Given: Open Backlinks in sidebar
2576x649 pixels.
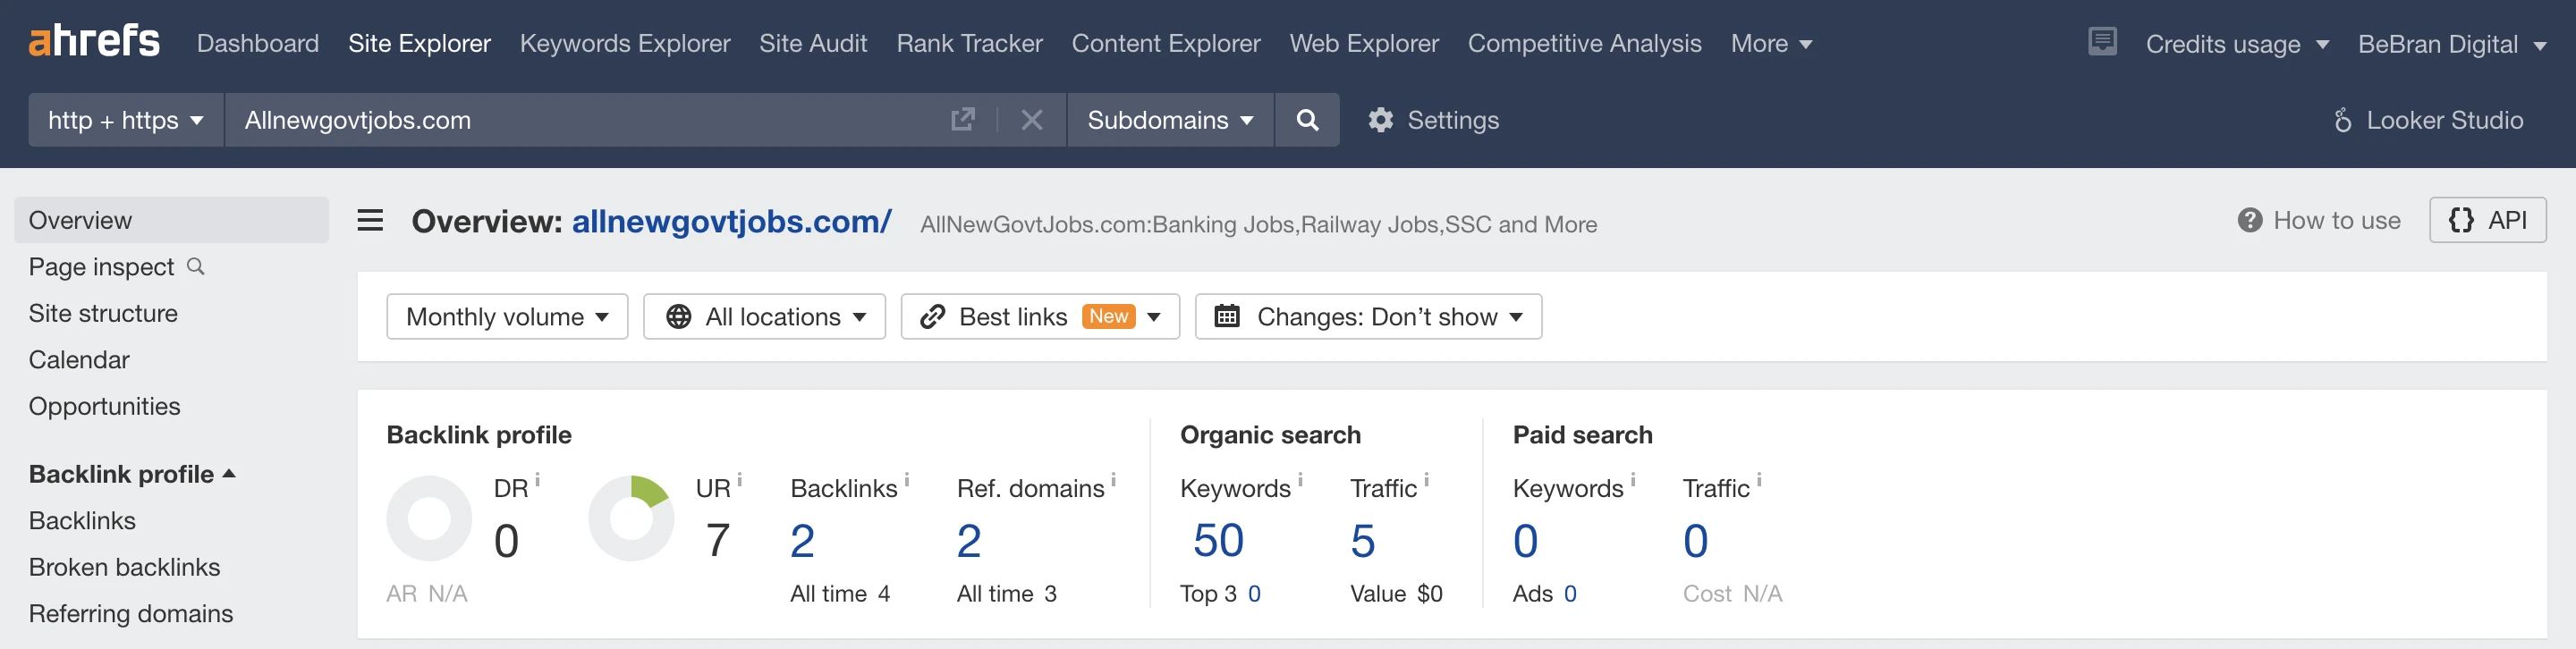Looking at the screenshot, I should pos(82,520).
